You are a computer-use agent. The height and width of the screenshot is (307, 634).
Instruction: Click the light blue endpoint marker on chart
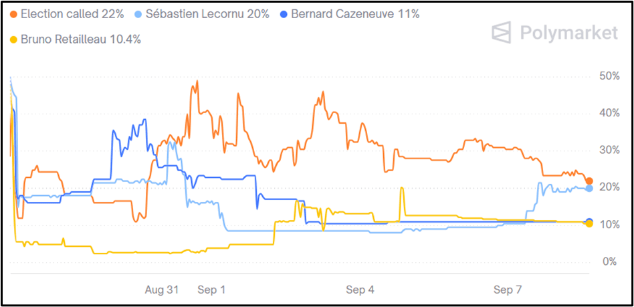coord(589,189)
